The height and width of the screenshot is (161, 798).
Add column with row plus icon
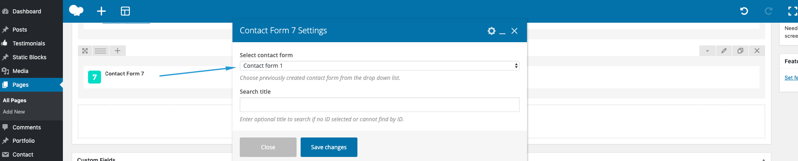pyautogui.click(x=117, y=51)
